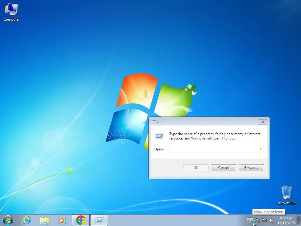
Task: Switch to Google Chrome on taskbar
Action: tap(81, 220)
